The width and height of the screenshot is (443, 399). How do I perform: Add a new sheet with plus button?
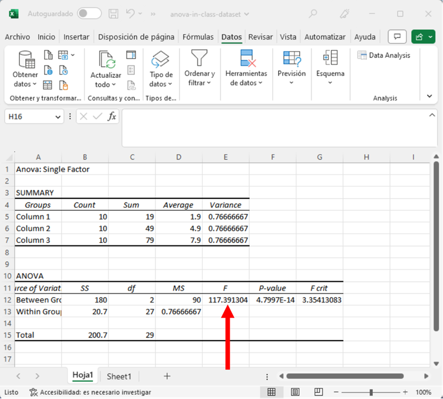[167, 376]
